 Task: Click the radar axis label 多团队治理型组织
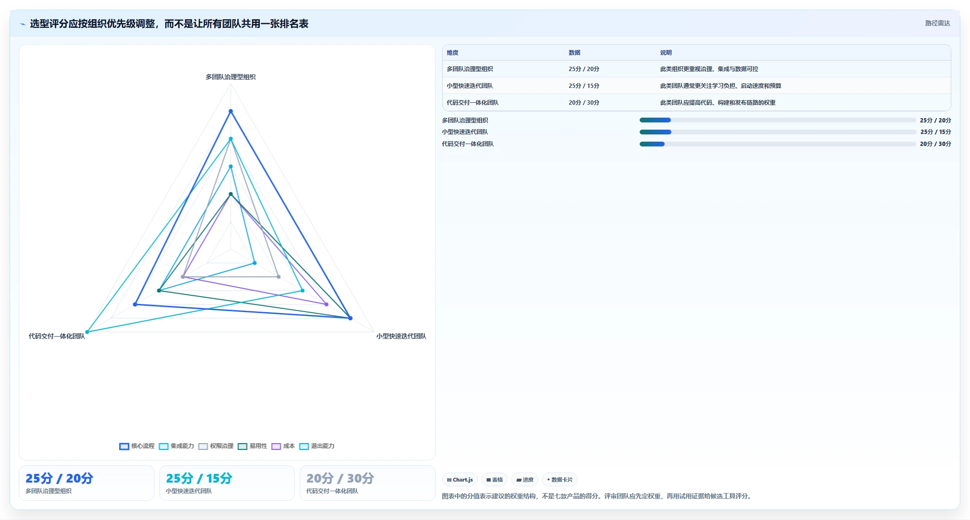[x=230, y=77]
